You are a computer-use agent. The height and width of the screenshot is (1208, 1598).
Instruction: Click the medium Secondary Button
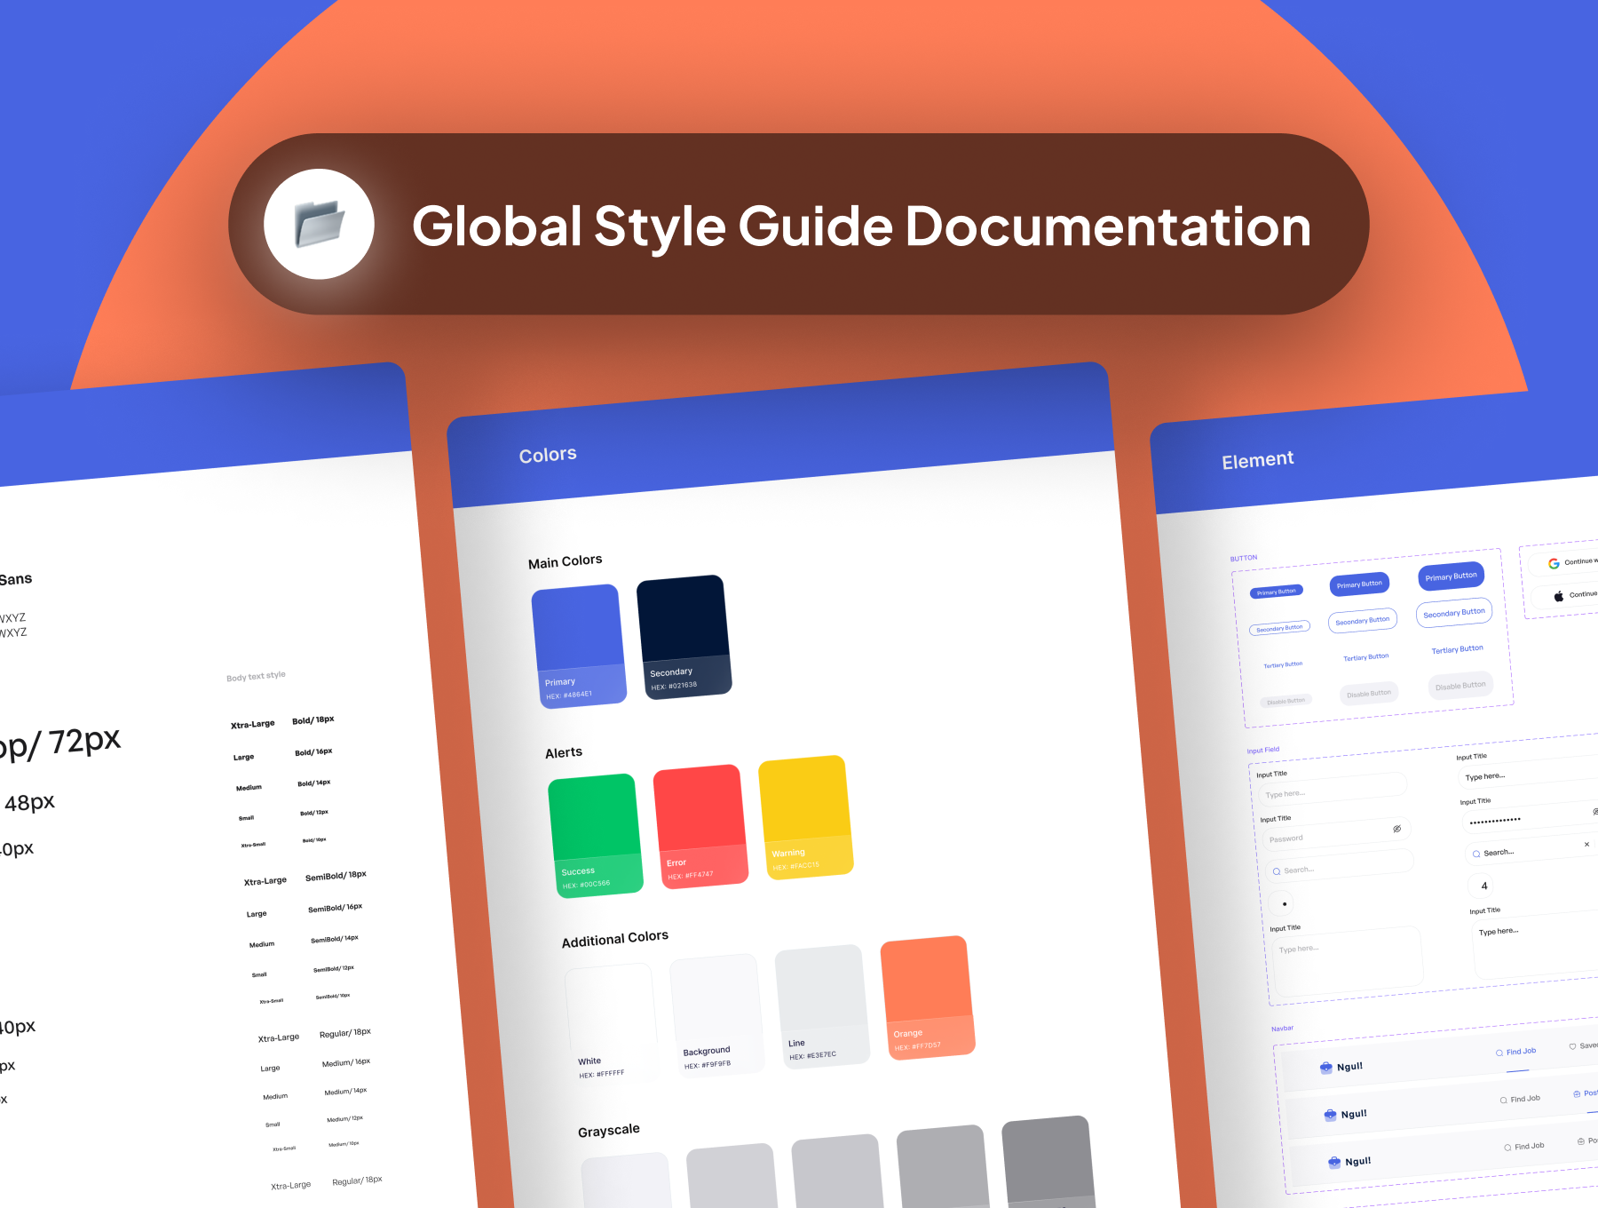[x=1363, y=621]
